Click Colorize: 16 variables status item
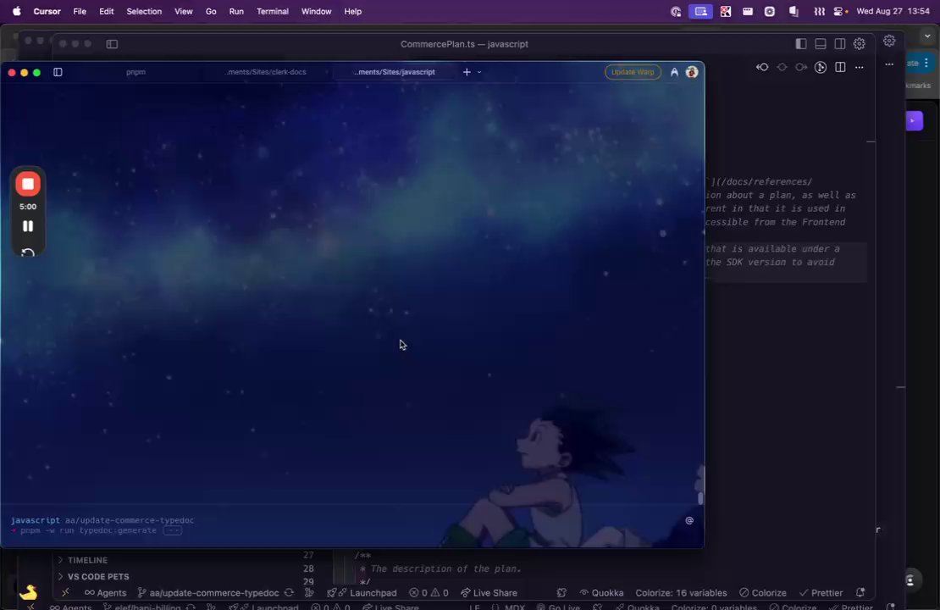940x610 pixels. [x=681, y=592]
